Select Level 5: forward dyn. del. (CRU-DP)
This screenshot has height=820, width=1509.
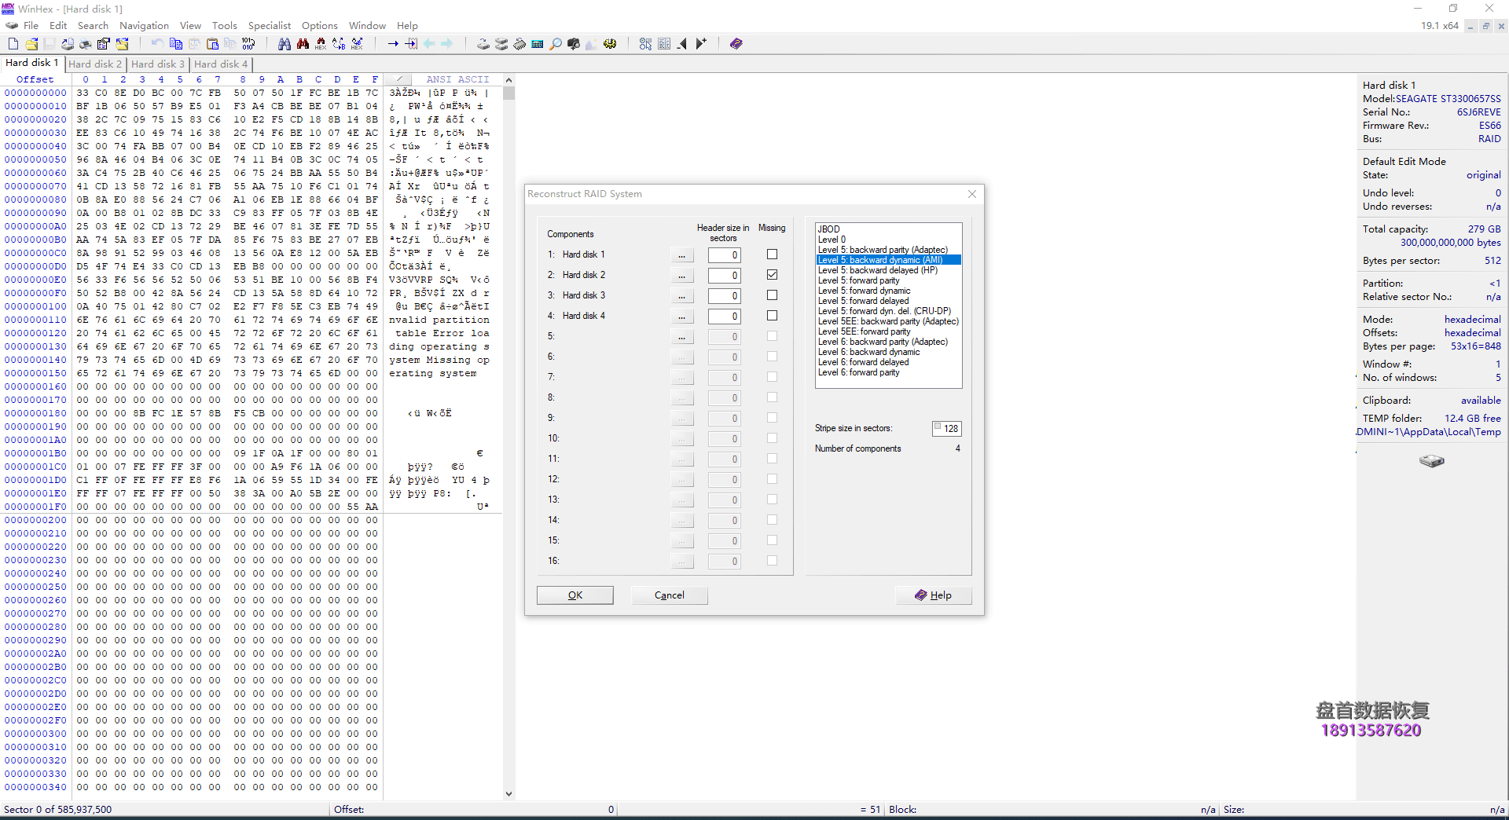click(888, 311)
